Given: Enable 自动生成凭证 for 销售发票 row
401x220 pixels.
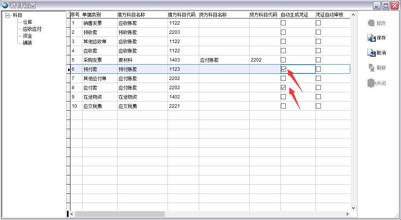Looking at the screenshot, I should 284,23.
